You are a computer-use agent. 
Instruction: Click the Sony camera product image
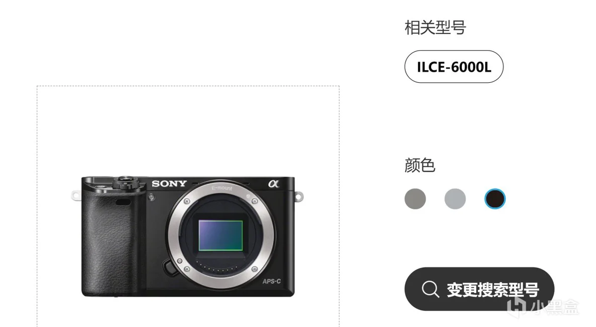point(188,236)
